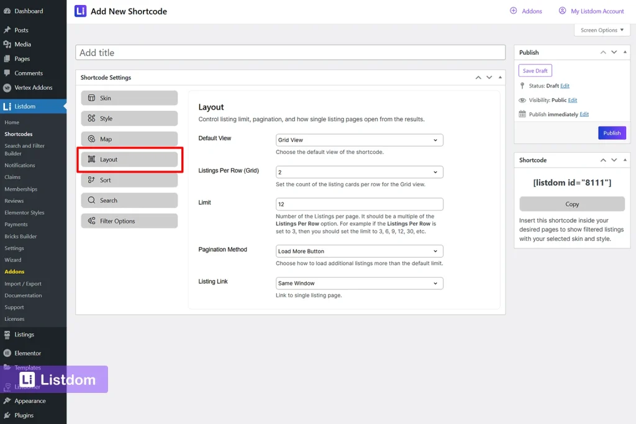Click the Publish button
The width and height of the screenshot is (636, 424).
[611, 132]
